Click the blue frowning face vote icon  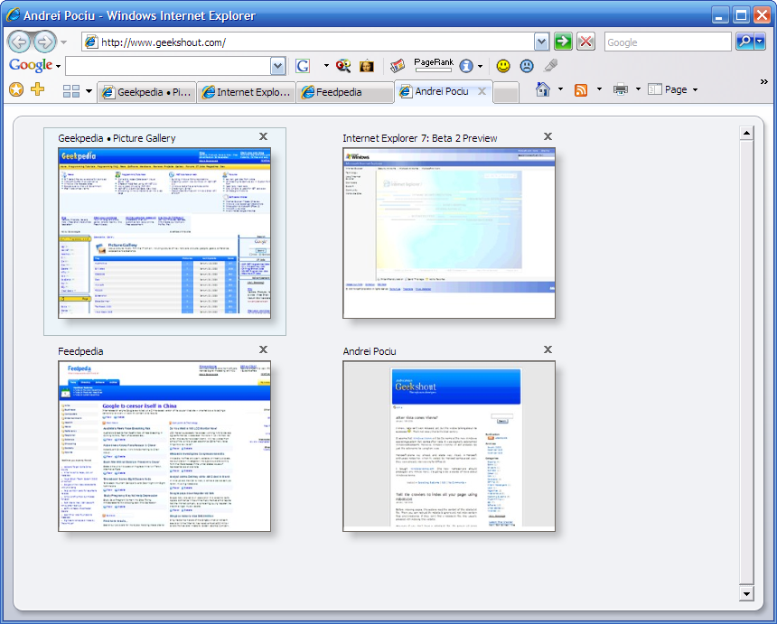point(527,65)
